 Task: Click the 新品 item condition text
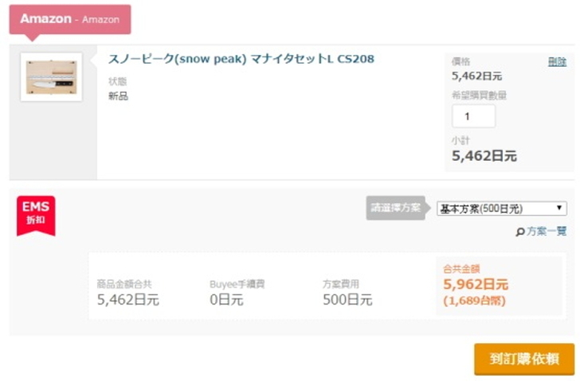pyautogui.click(x=118, y=96)
